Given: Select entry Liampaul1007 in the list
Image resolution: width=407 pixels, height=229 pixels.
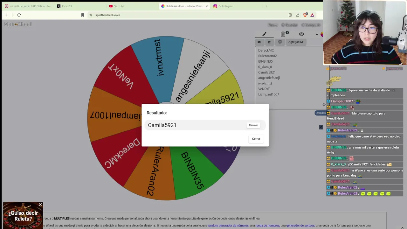Looking at the screenshot, I should 268,94.
